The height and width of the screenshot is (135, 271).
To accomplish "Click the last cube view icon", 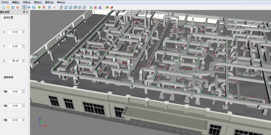I will 84,7.
